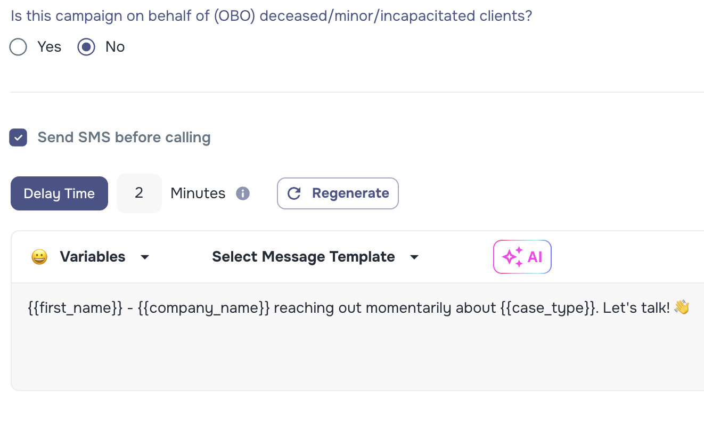The width and height of the screenshot is (704, 422).
Task: Click the OBO clients question heading
Action: 271,15
